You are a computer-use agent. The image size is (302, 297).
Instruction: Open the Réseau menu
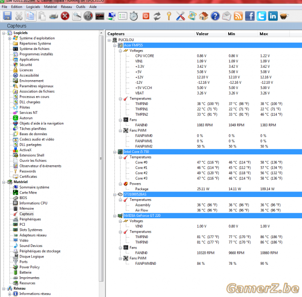tap(66, 7)
